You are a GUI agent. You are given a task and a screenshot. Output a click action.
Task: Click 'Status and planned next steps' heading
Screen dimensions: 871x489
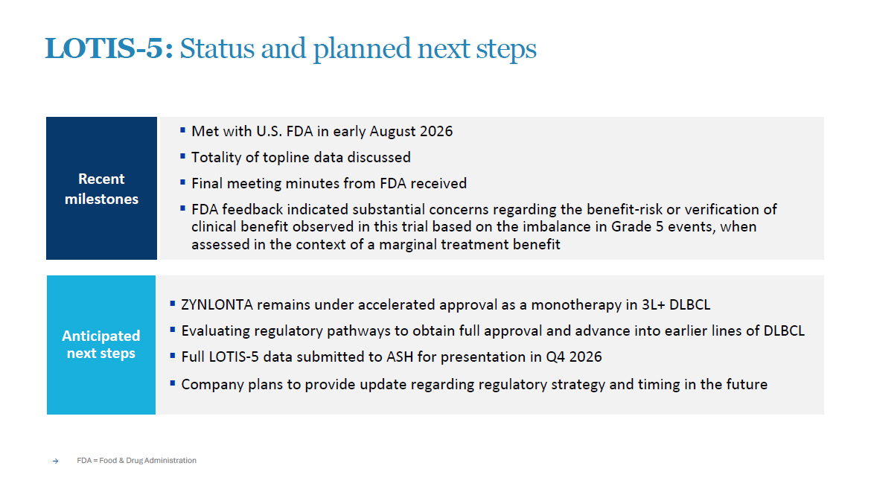[x=358, y=49]
